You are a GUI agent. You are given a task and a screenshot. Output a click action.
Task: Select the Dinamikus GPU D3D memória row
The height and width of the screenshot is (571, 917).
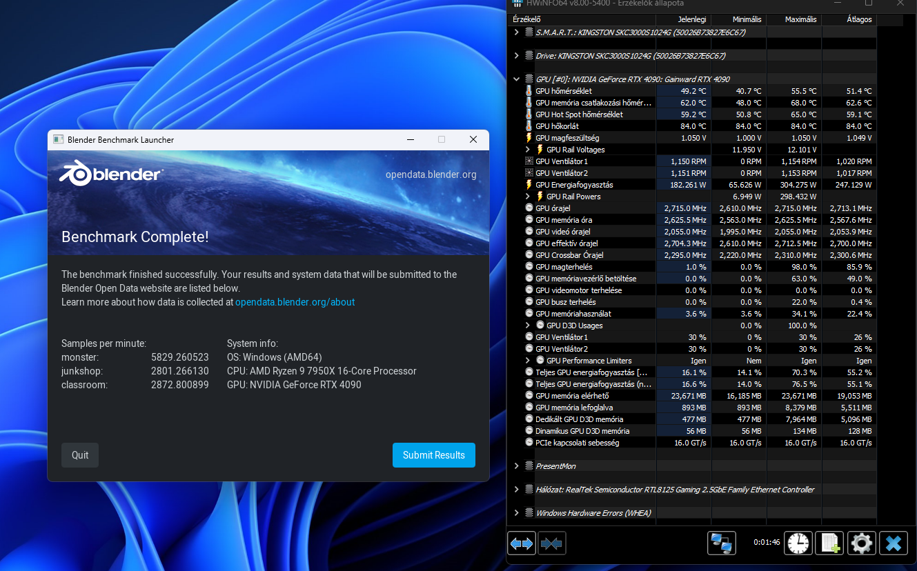pos(693,431)
